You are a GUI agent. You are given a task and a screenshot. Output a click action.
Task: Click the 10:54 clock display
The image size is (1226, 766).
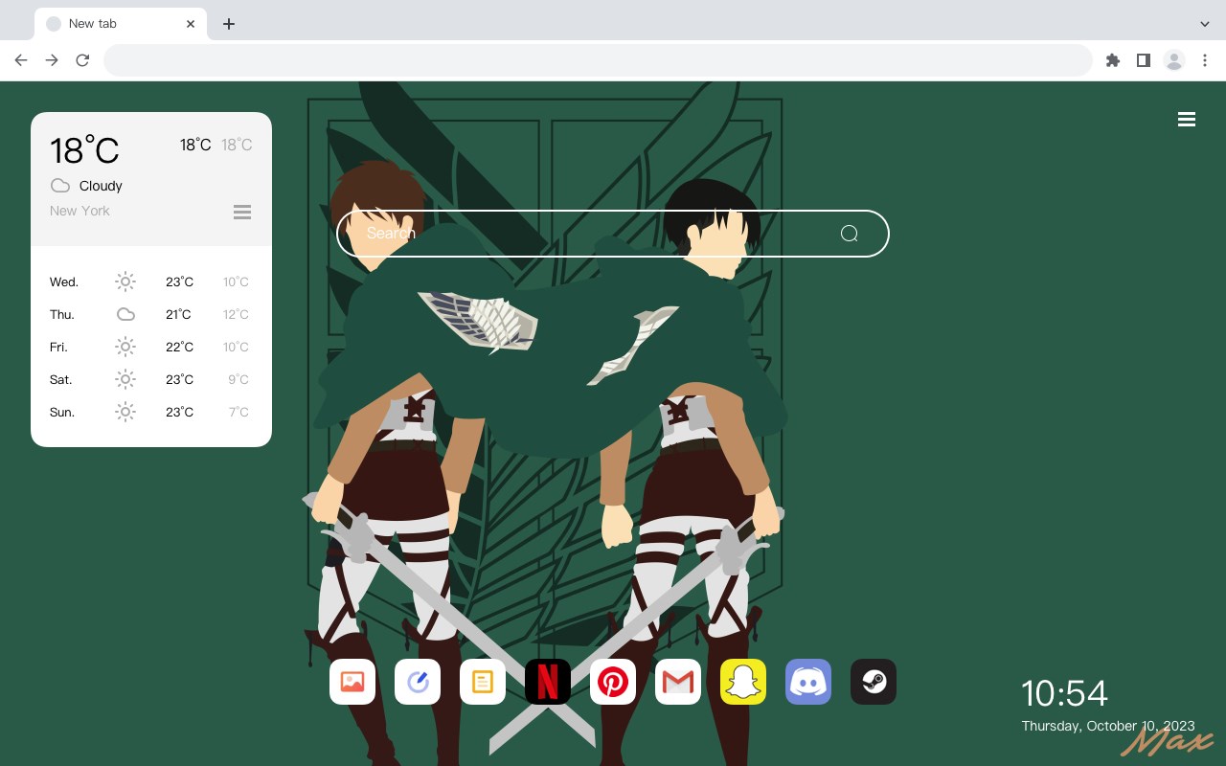pyautogui.click(x=1064, y=693)
